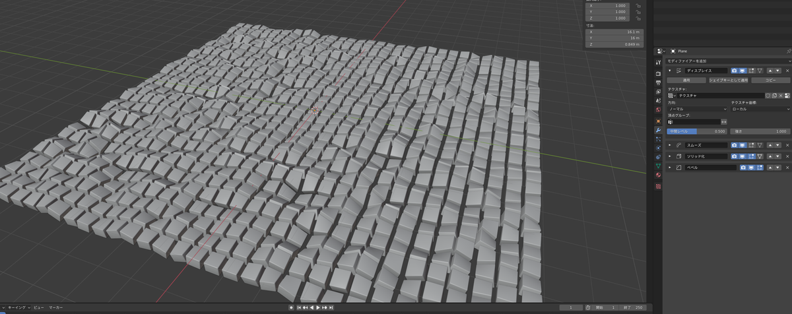Pin the Plane properties context
792x314 pixels.
click(x=789, y=51)
